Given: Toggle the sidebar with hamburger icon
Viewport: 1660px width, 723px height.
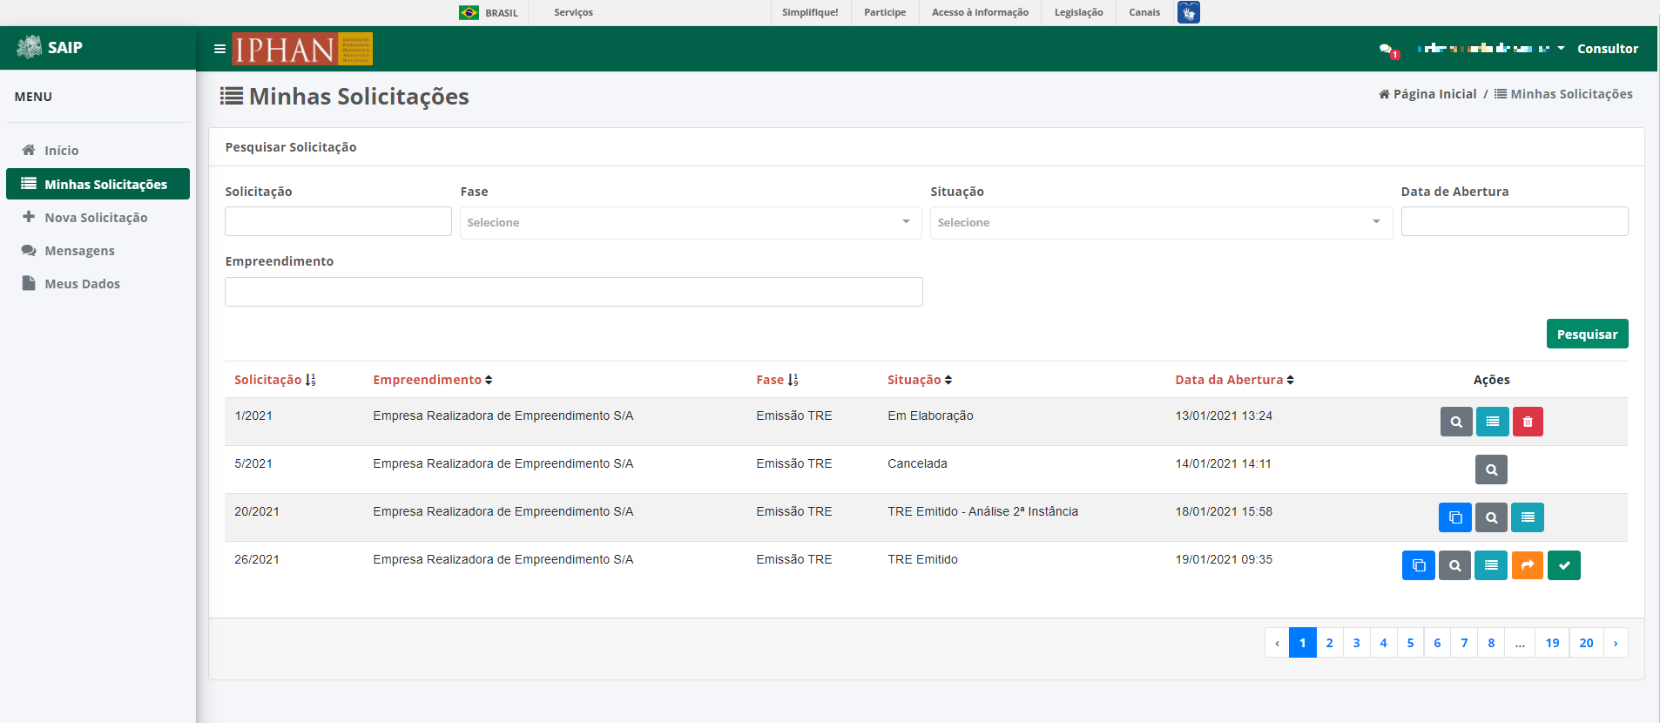Looking at the screenshot, I should pyautogui.click(x=219, y=49).
